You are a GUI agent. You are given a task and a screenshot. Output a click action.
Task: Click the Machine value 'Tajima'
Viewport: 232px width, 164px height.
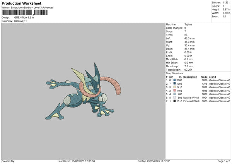[x=188, y=24]
